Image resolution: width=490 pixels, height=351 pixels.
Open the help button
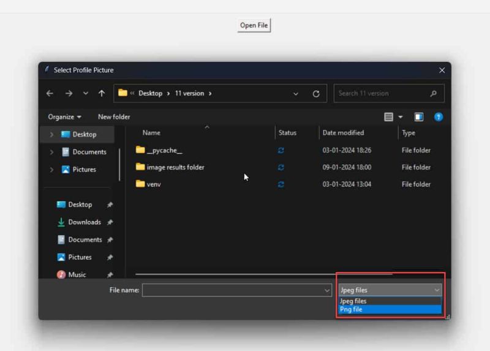tap(439, 117)
